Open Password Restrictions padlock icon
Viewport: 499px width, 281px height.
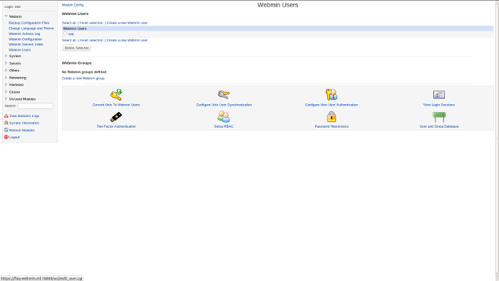pos(331,116)
